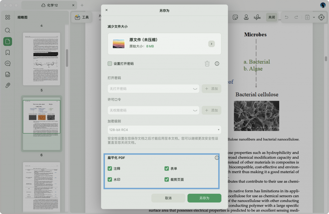Select the page 5 thumbnail
The width and height of the screenshot is (329, 214).
[x=41, y=59]
